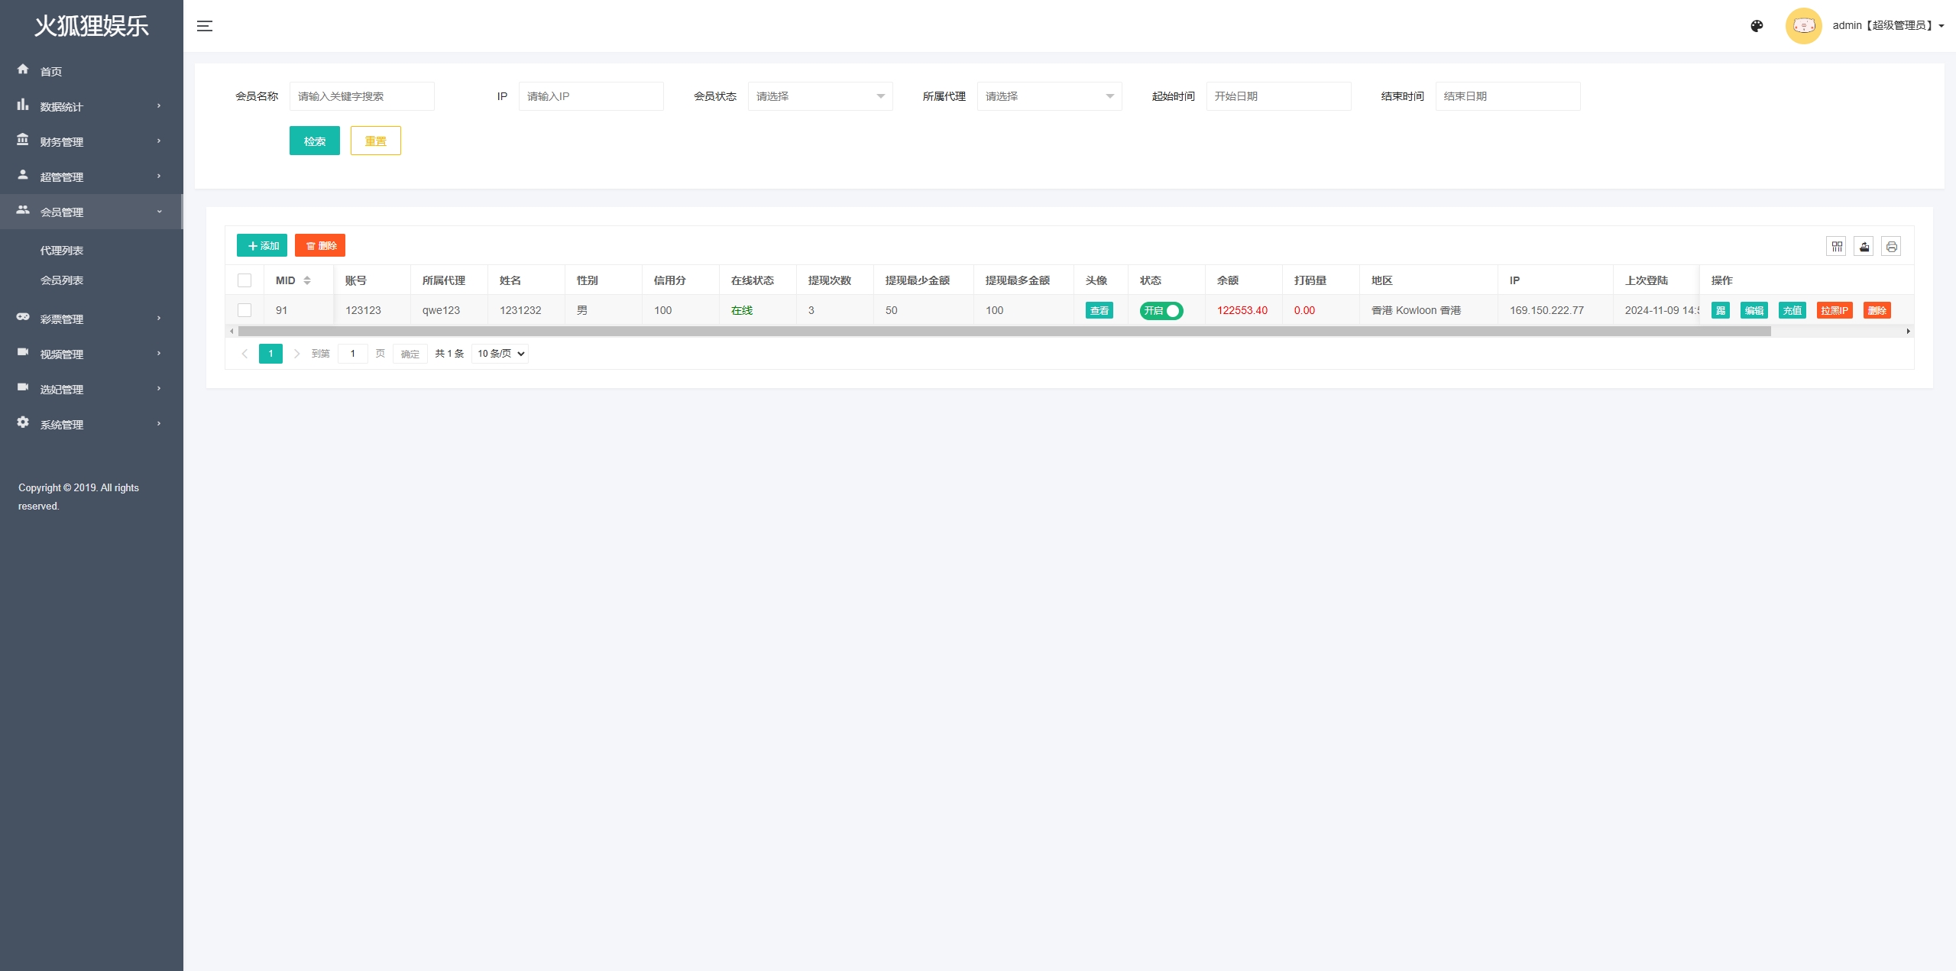Image resolution: width=1956 pixels, height=971 pixels.
Task: Click the sidebar collapse hamburger icon
Action: click(204, 26)
